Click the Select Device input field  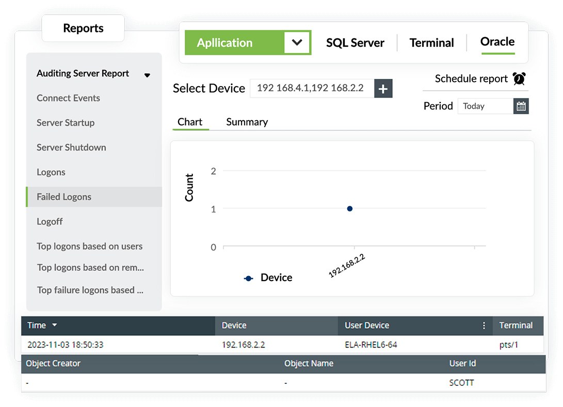pos(311,88)
